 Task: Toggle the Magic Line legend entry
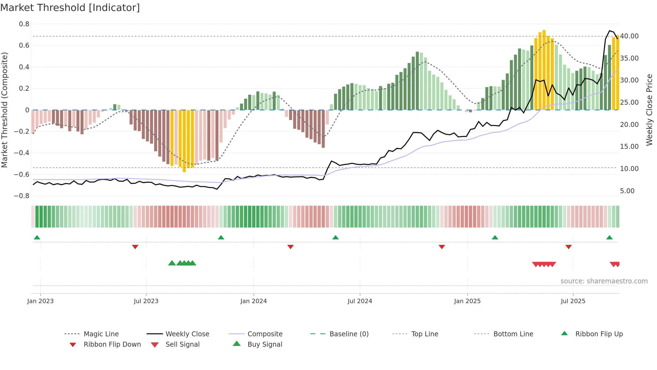coord(91,334)
